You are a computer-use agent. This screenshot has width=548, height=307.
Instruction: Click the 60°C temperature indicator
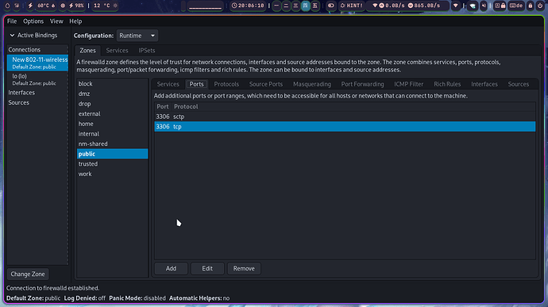46,6
